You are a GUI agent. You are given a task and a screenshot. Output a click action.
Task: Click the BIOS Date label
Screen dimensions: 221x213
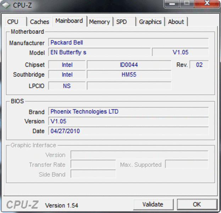point(38,131)
